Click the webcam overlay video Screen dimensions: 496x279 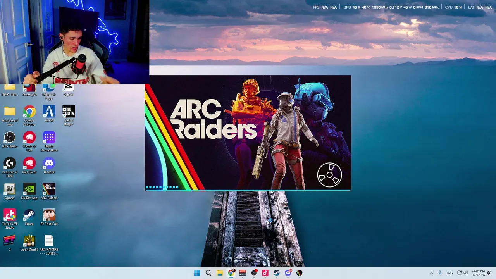(74, 42)
